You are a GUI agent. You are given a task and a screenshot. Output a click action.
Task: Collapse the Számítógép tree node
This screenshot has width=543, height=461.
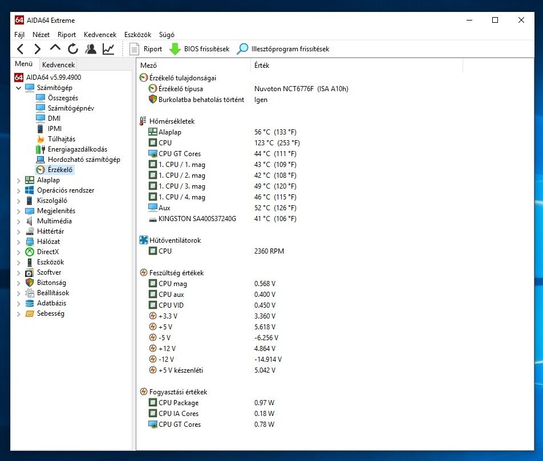(x=19, y=88)
